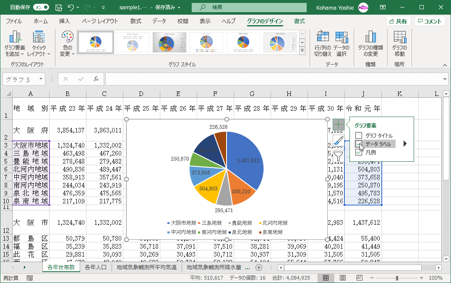Switch to sheet 地域気象観測所平均気温

point(146,267)
